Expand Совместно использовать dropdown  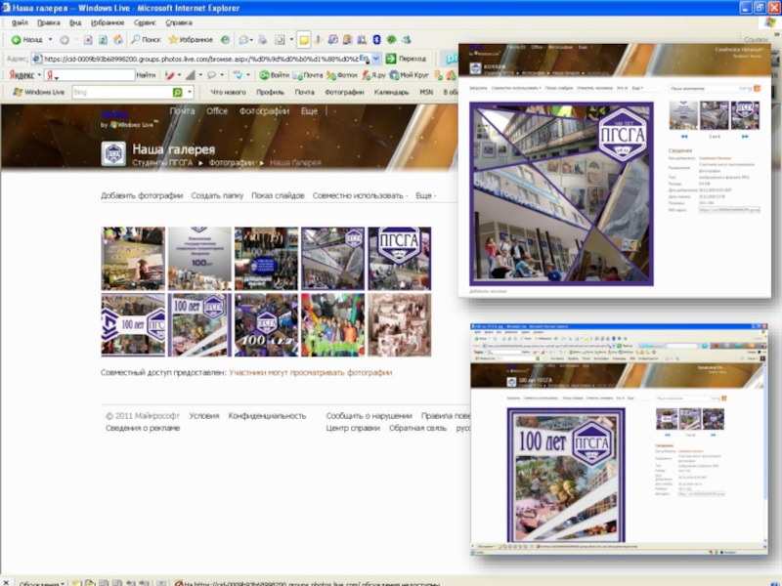click(x=360, y=195)
